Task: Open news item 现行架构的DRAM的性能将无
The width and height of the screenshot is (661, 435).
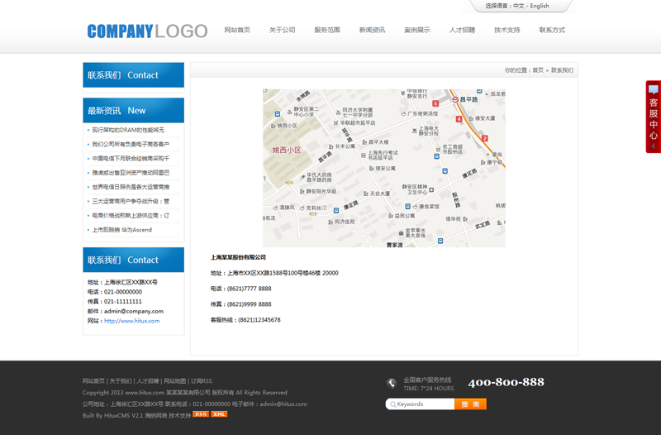Action: click(128, 130)
